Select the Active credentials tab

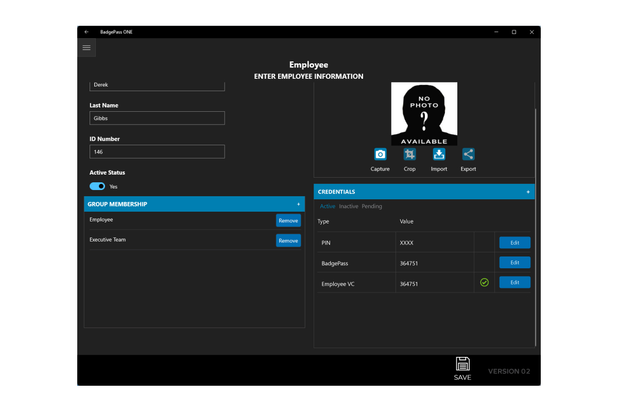pyautogui.click(x=327, y=207)
